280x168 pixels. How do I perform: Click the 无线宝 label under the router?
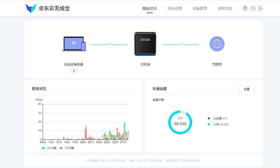coord(145,64)
